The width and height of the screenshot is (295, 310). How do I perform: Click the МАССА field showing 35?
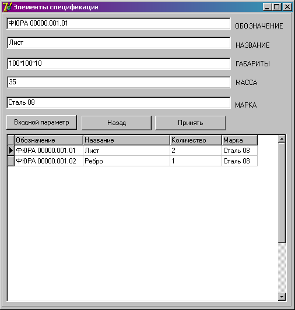click(118, 82)
